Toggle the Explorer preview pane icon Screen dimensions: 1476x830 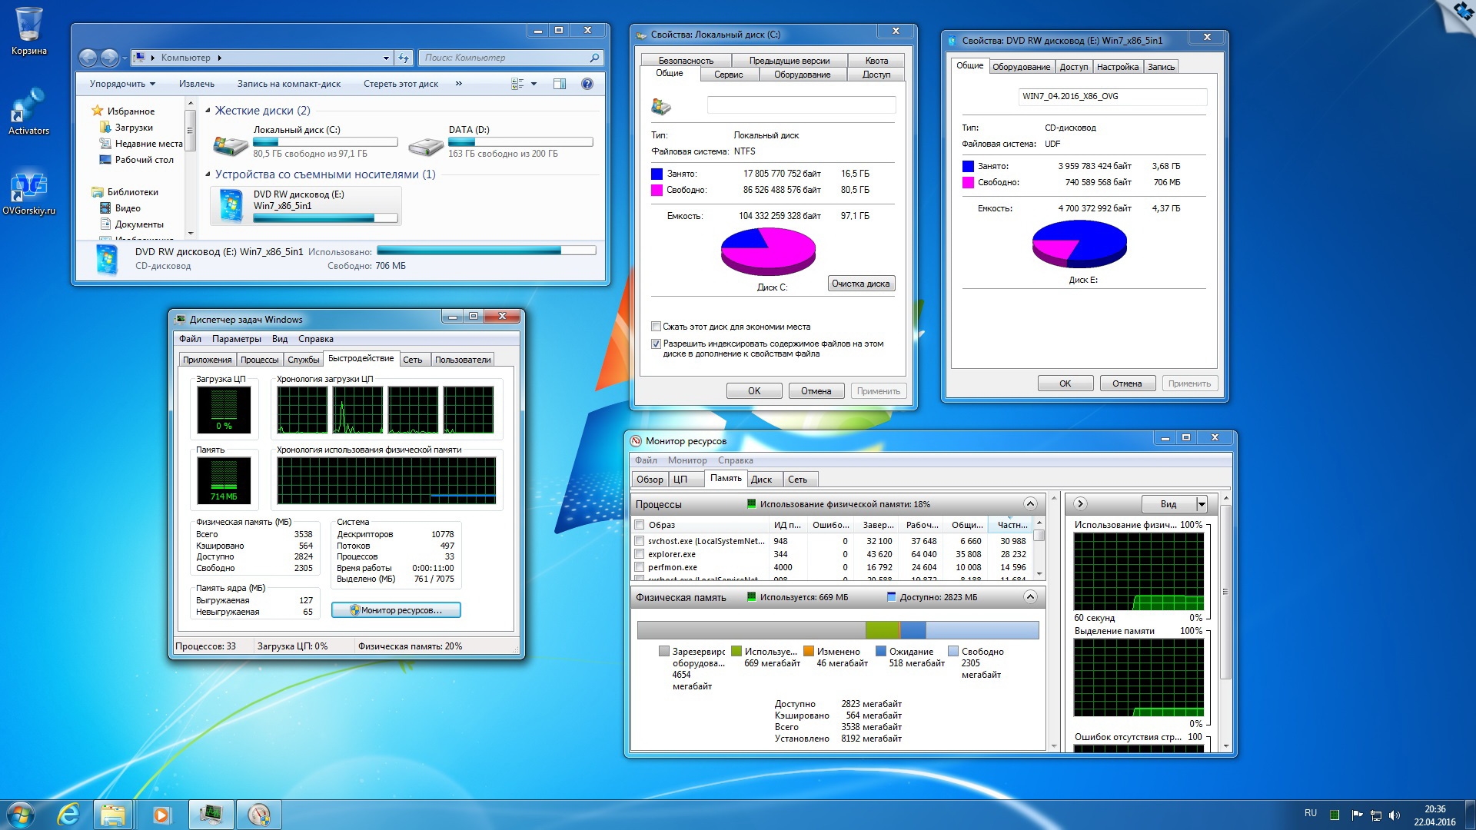pos(560,84)
